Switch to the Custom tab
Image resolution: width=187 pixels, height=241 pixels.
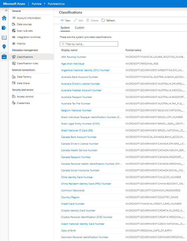(80, 28)
